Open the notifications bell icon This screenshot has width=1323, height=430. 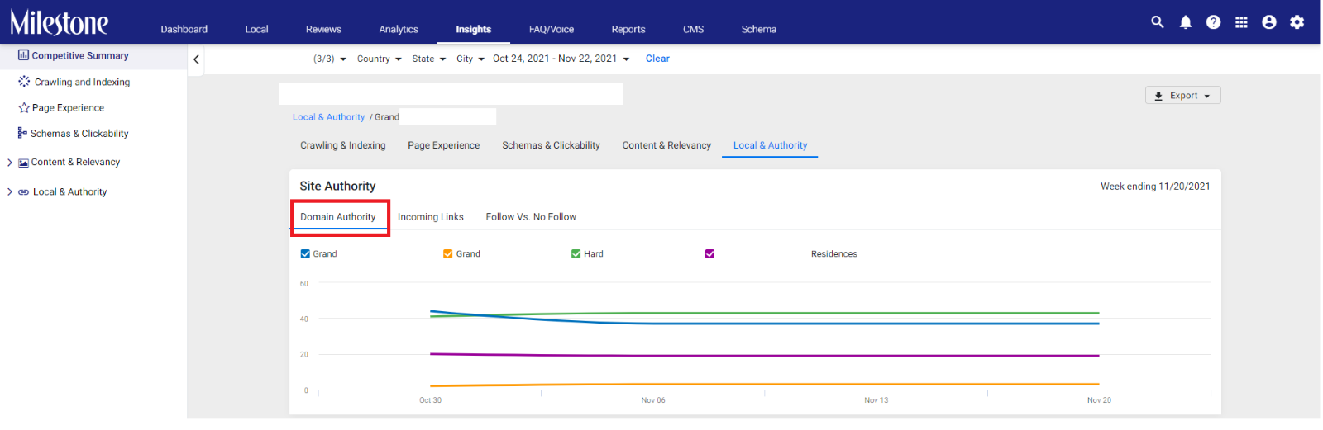pos(1186,22)
